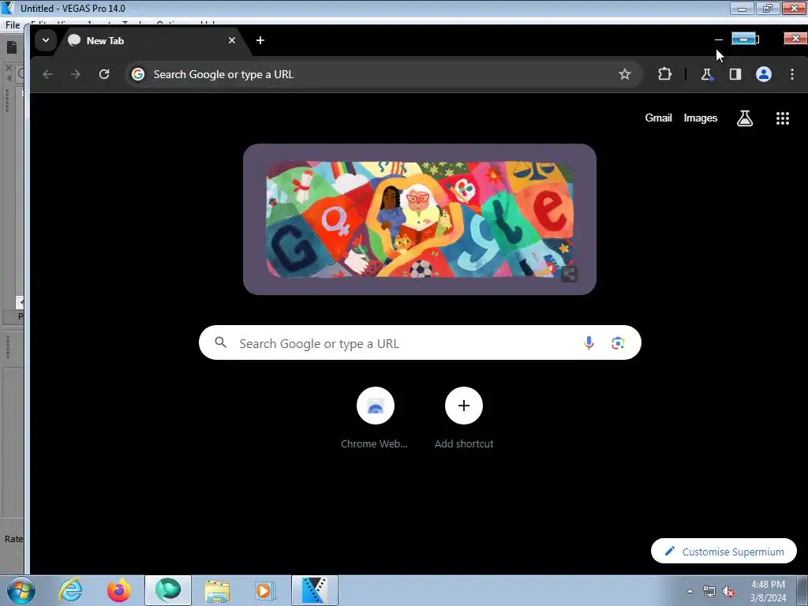This screenshot has height=606, width=808.
Task: Click Customise Supermium button
Action: pyautogui.click(x=724, y=552)
